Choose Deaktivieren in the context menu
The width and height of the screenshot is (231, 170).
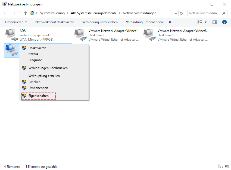tap(54, 48)
